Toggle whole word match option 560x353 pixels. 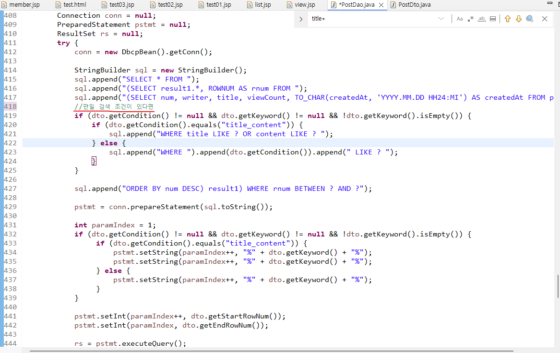(x=482, y=19)
